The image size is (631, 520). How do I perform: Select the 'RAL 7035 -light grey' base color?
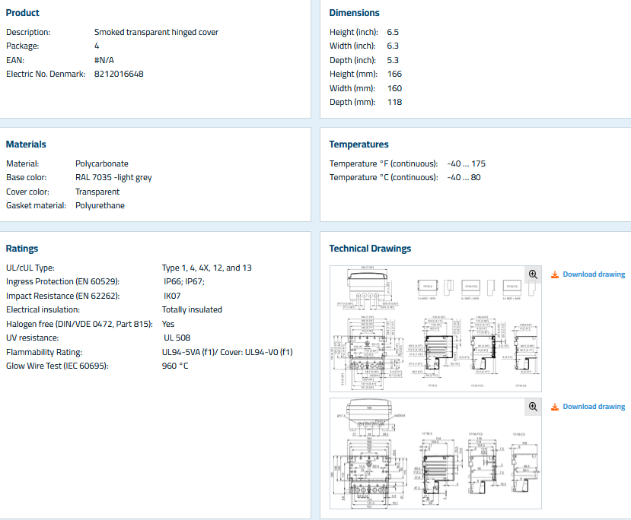[x=113, y=178]
